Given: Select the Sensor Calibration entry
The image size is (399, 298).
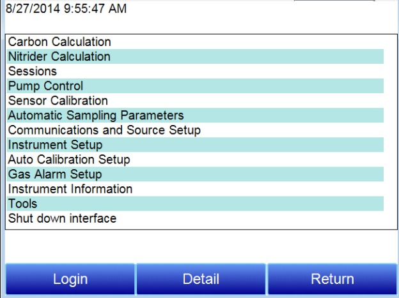Looking at the screenshot, I should [x=58, y=101].
